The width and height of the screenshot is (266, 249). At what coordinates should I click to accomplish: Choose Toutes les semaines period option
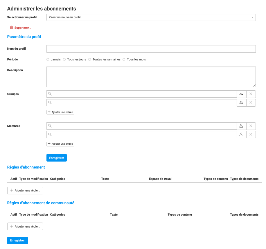(90, 60)
